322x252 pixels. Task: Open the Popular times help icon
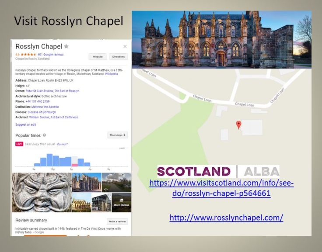[x=44, y=135]
